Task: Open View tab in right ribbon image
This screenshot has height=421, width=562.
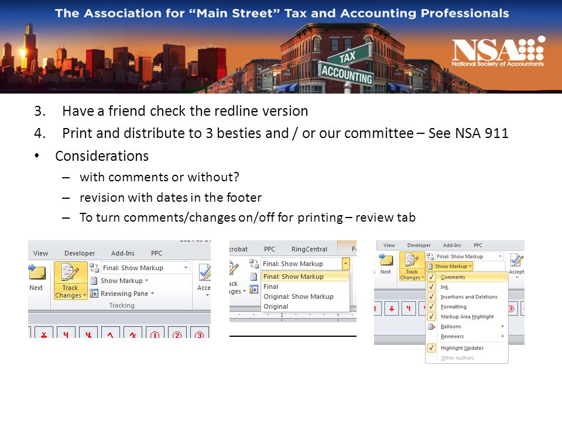Action: point(389,245)
